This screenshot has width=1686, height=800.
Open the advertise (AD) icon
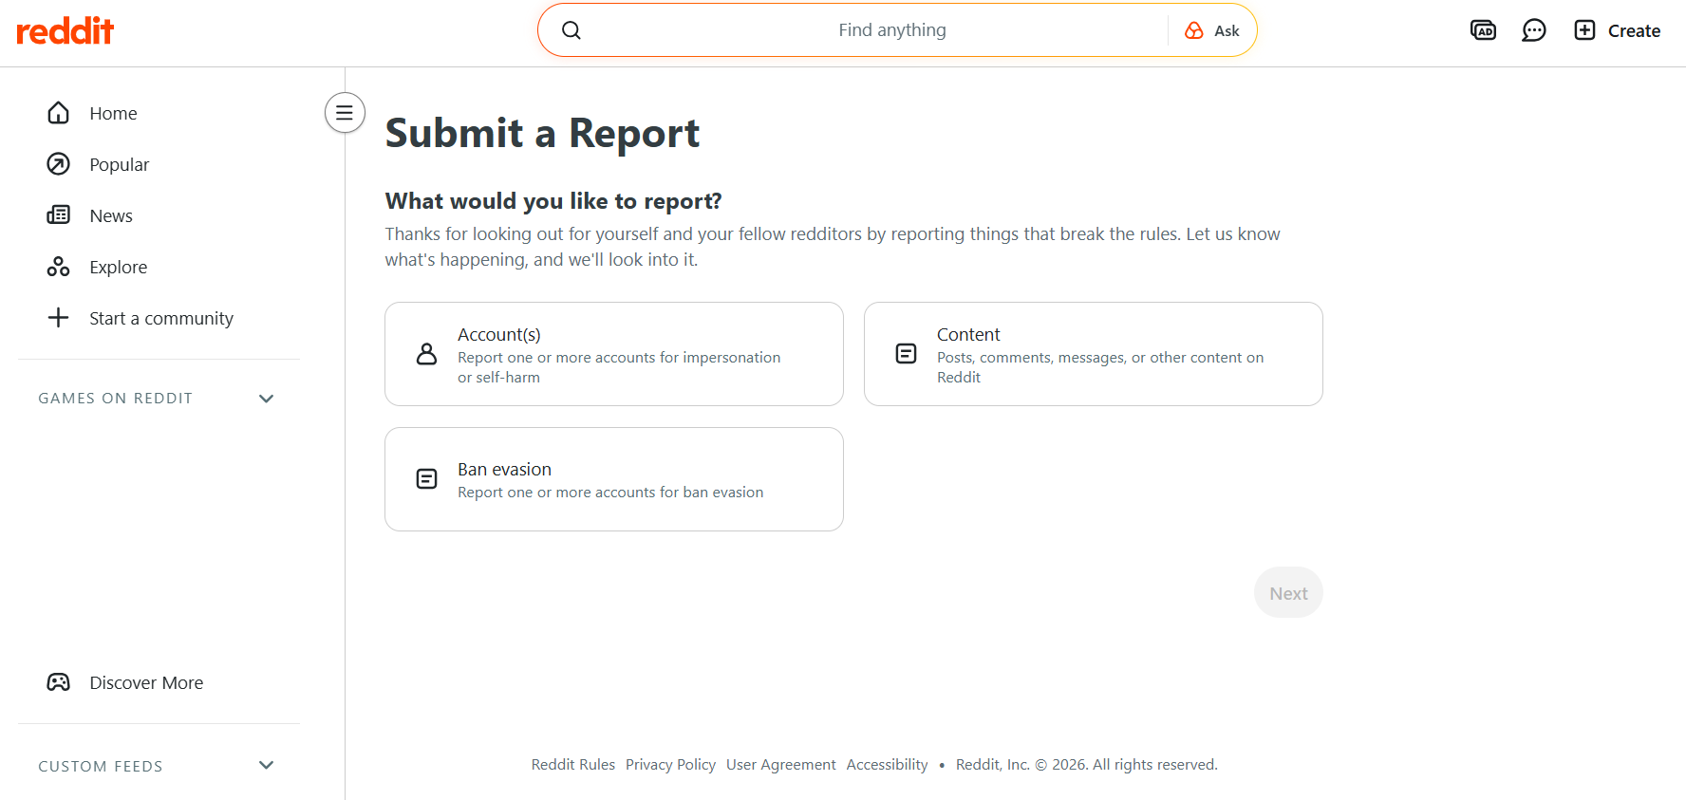[1483, 30]
